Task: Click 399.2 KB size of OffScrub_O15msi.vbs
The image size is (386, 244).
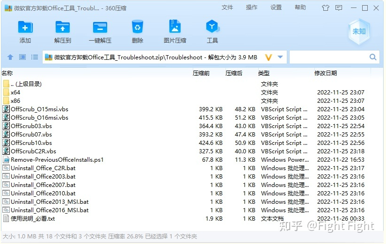Action: tap(211, 109)
